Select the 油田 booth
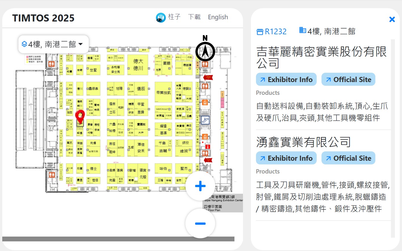Viewport: 402px width, 251px height. pyautogui.click(x=69, y=113)
